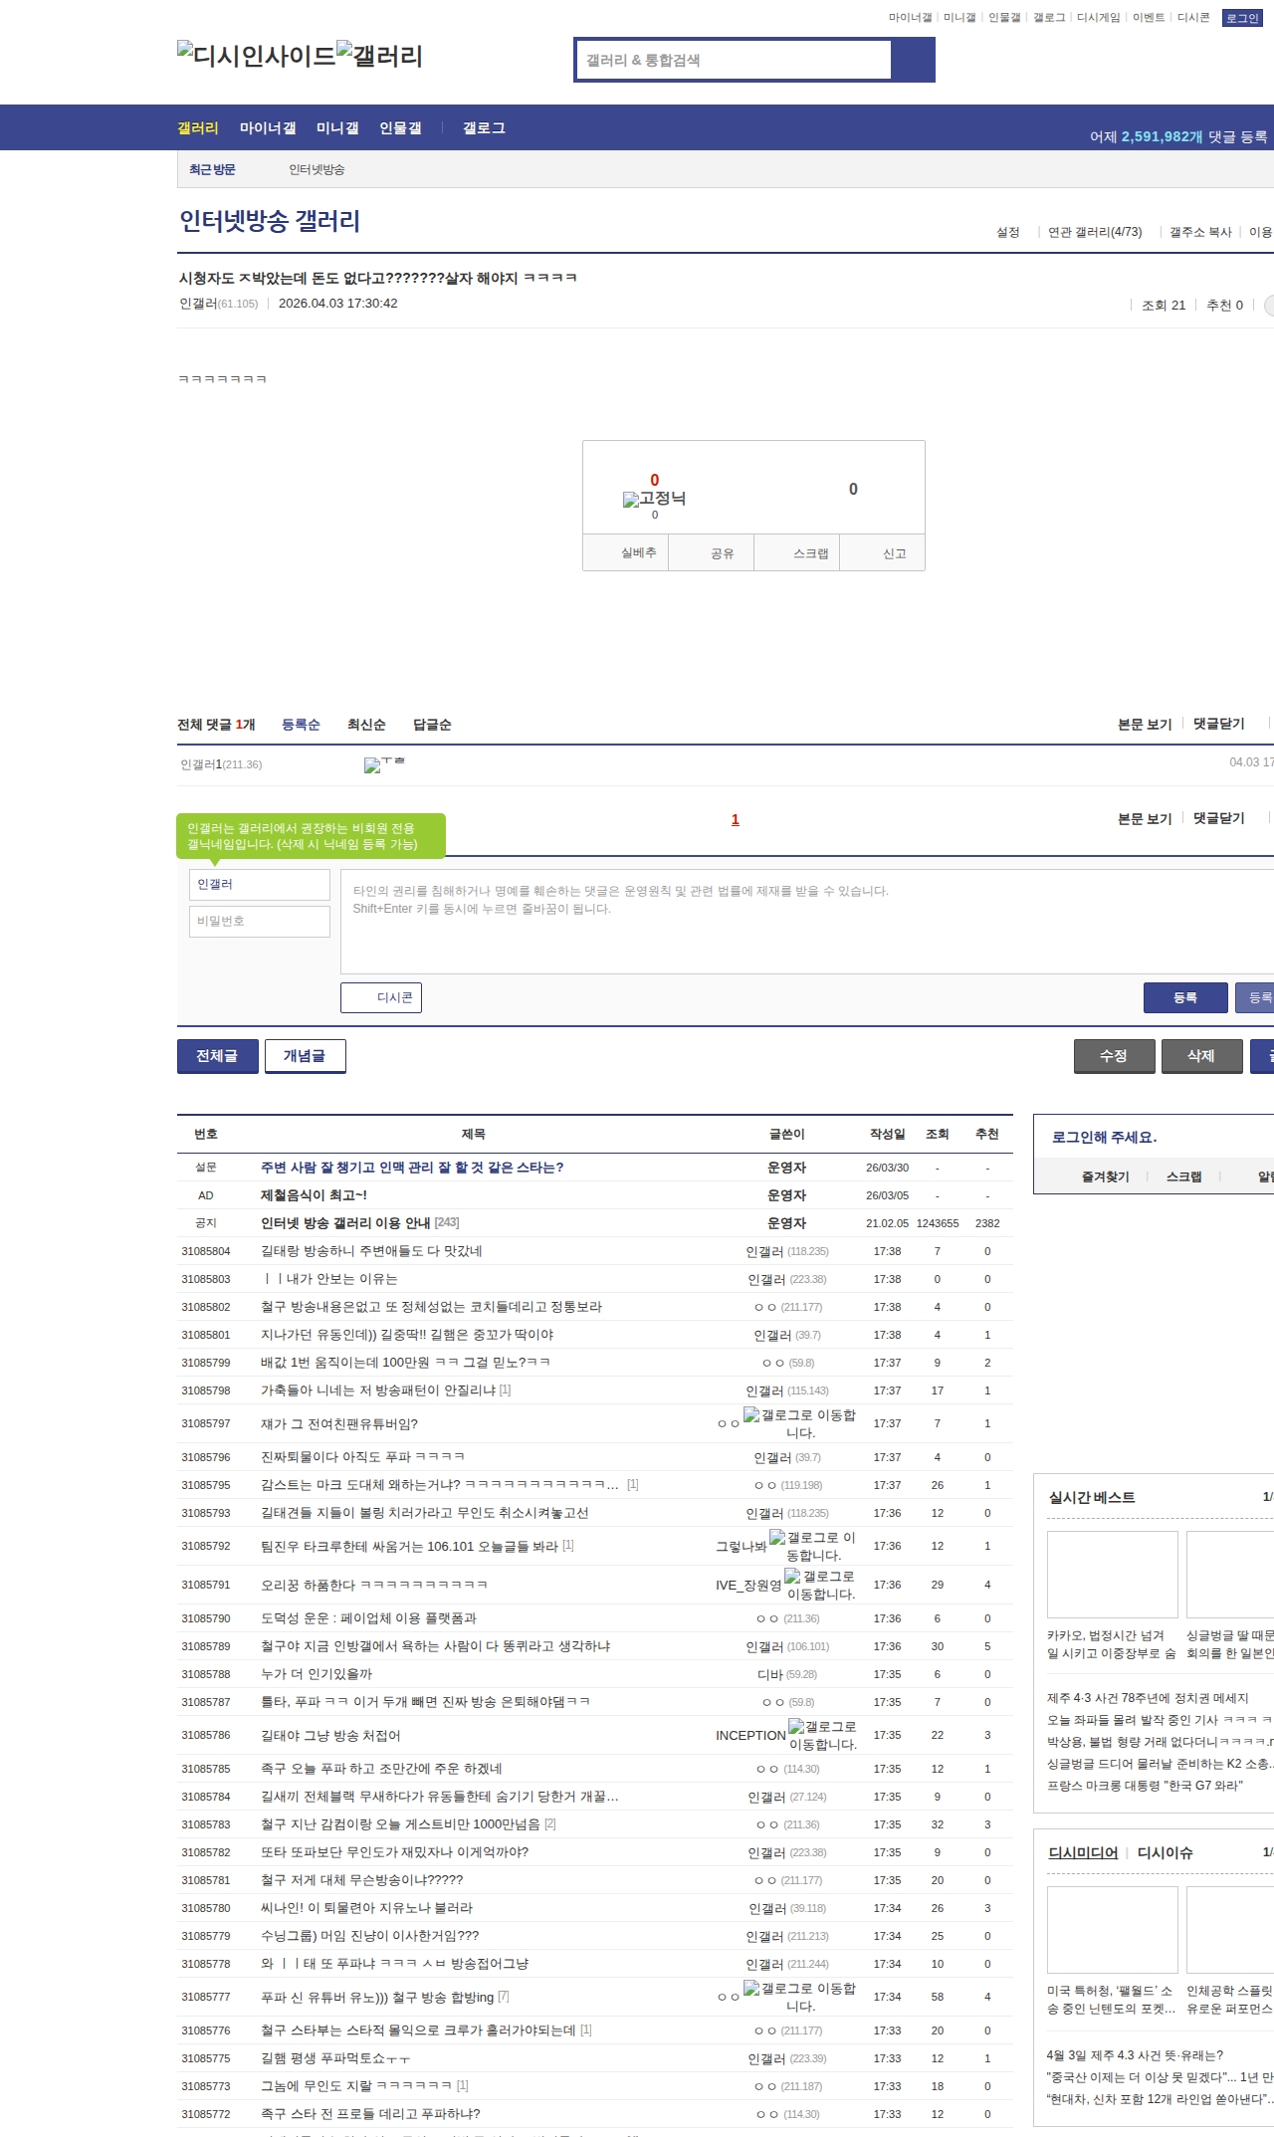
Task: Open the 설정 gallery settings menu
Action: click(x=1008, y=232)
